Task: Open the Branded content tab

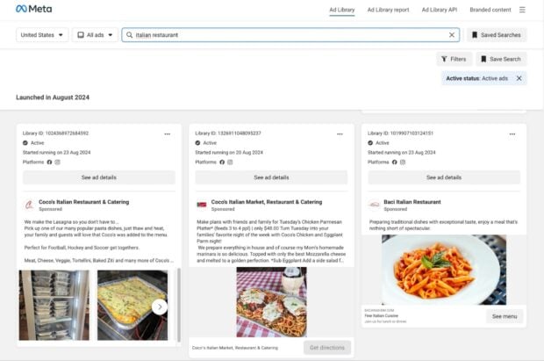Action: pyautogui.click(x=490, y=10)
